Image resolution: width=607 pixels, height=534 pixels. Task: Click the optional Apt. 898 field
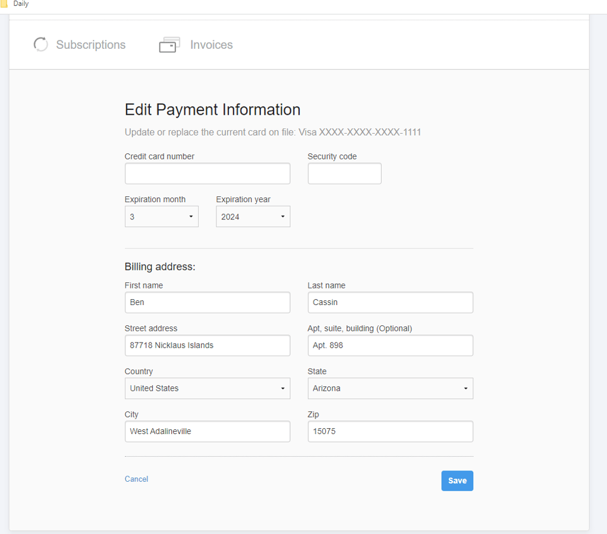click(x=390, y=345)
